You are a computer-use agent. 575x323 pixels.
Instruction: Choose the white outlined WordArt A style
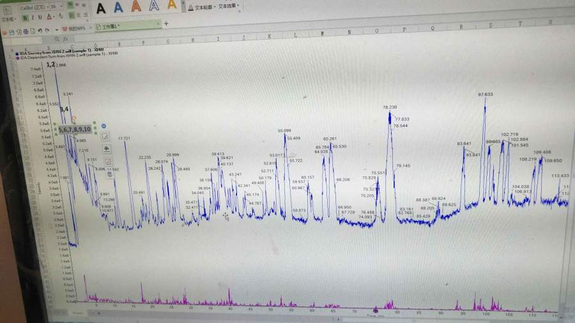[154, 5]
